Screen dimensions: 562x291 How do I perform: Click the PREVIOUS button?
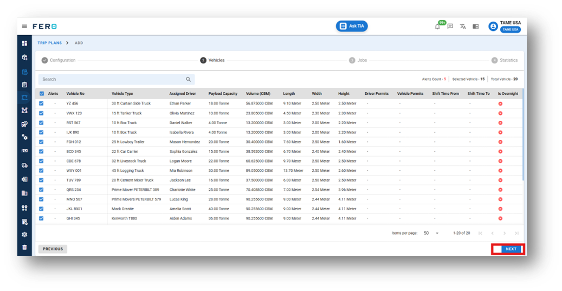(x=53, y=249)
